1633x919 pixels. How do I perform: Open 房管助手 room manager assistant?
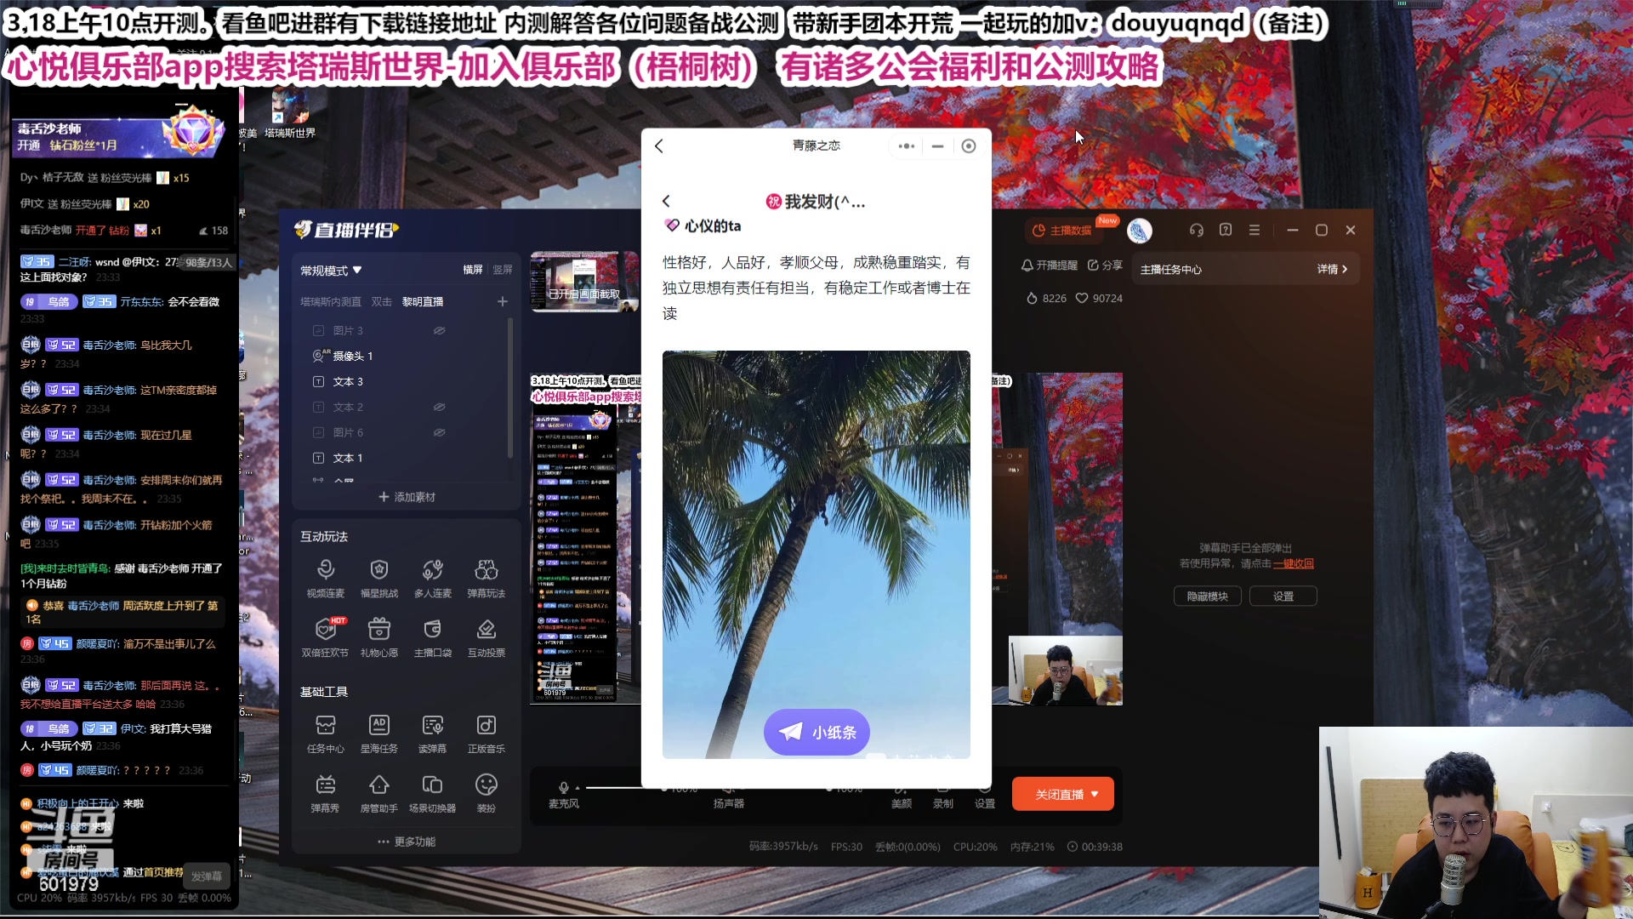click(379, 793)
